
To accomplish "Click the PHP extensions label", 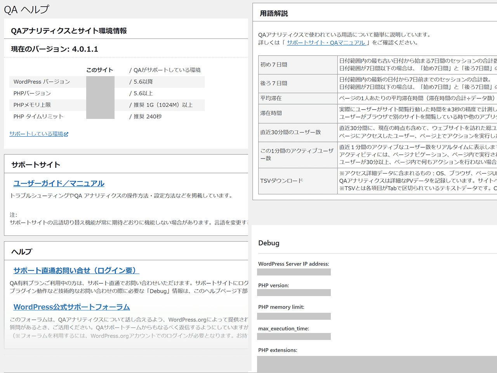I will coord(278,350).
